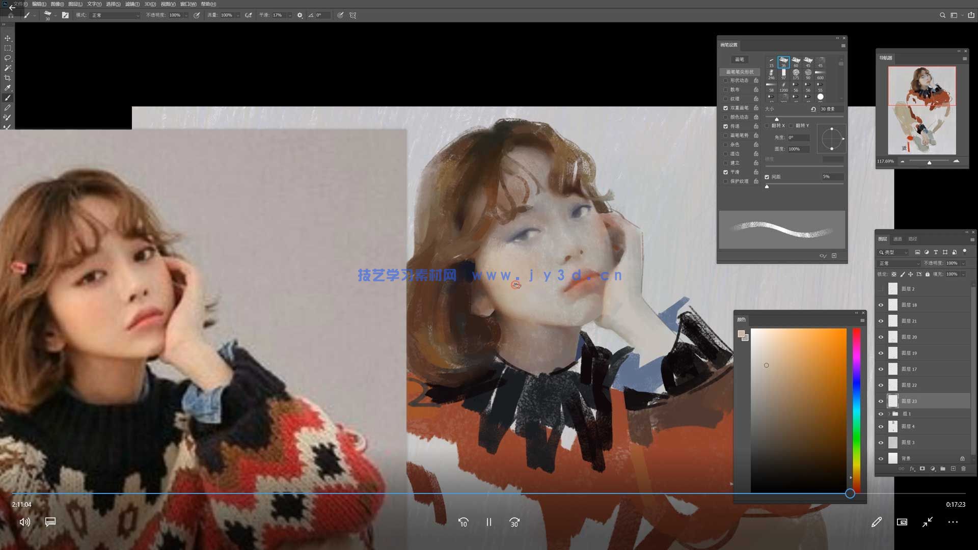Image resolution: width=978 pixels, height=550 pixels.
Task: Open the brush 模式 dropdown in options bar
Action: pos(115,15)
